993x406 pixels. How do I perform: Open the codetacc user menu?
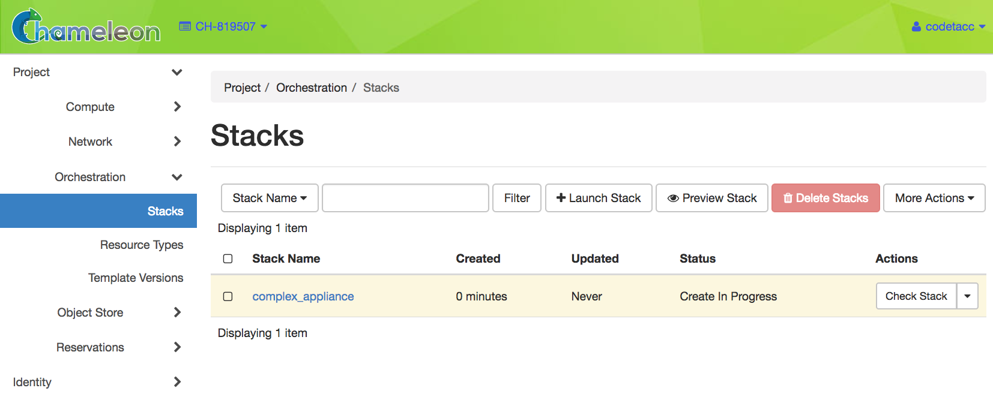pos(949,26)
